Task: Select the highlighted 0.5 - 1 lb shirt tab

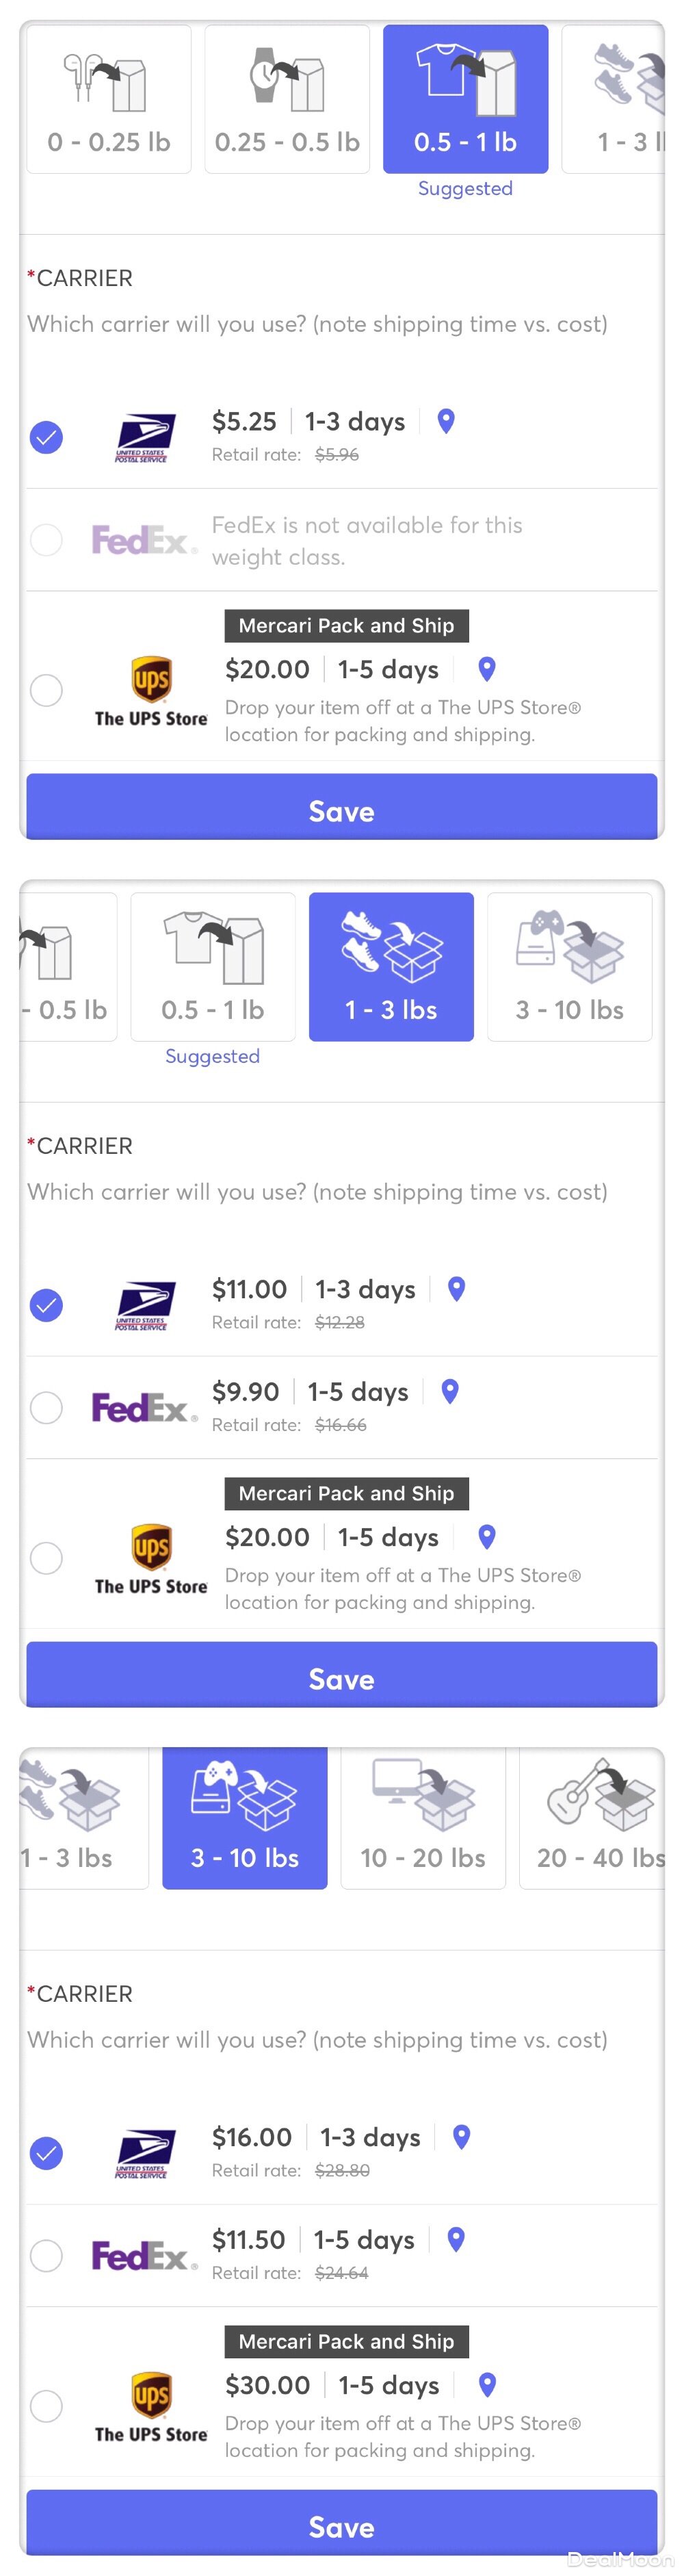Action: point(465,99)
